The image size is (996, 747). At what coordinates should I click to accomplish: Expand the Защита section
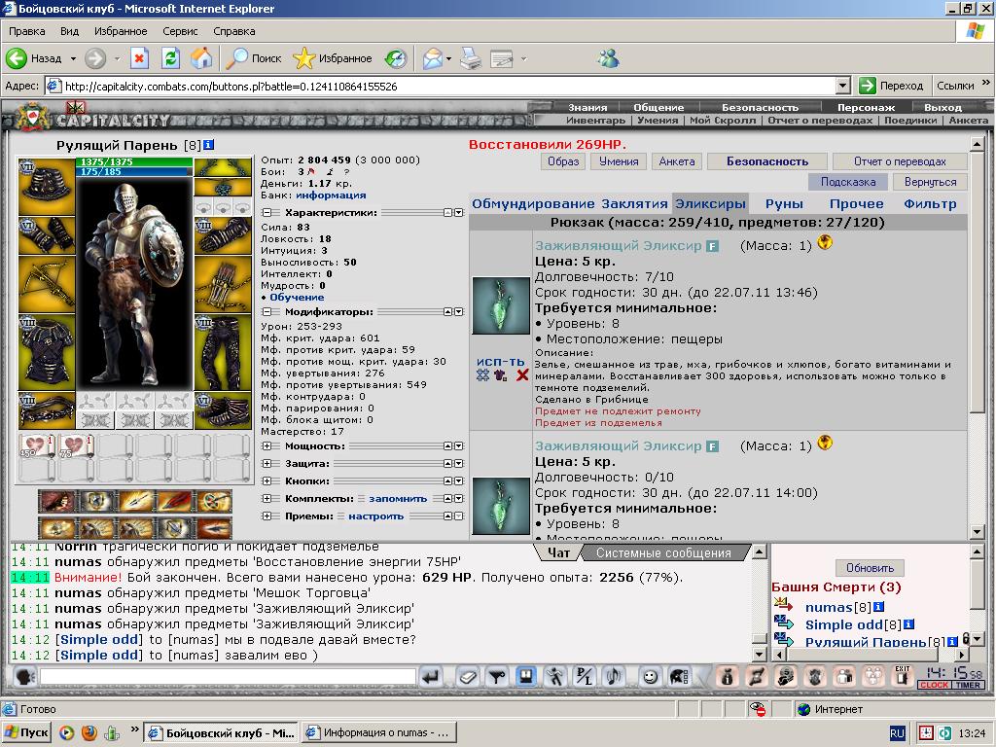click(x=267, y=464)
